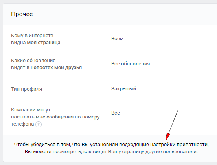Click the question mark help icon near телефона
The height and width of the screenshot is (165, 217).
pyautogui.click(x=39, y=124)
